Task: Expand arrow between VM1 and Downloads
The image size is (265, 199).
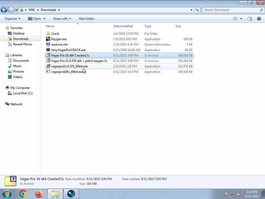Action: point(38,10)
